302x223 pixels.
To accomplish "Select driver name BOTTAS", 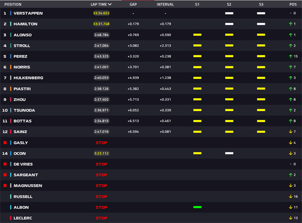I will coord(23,121).
